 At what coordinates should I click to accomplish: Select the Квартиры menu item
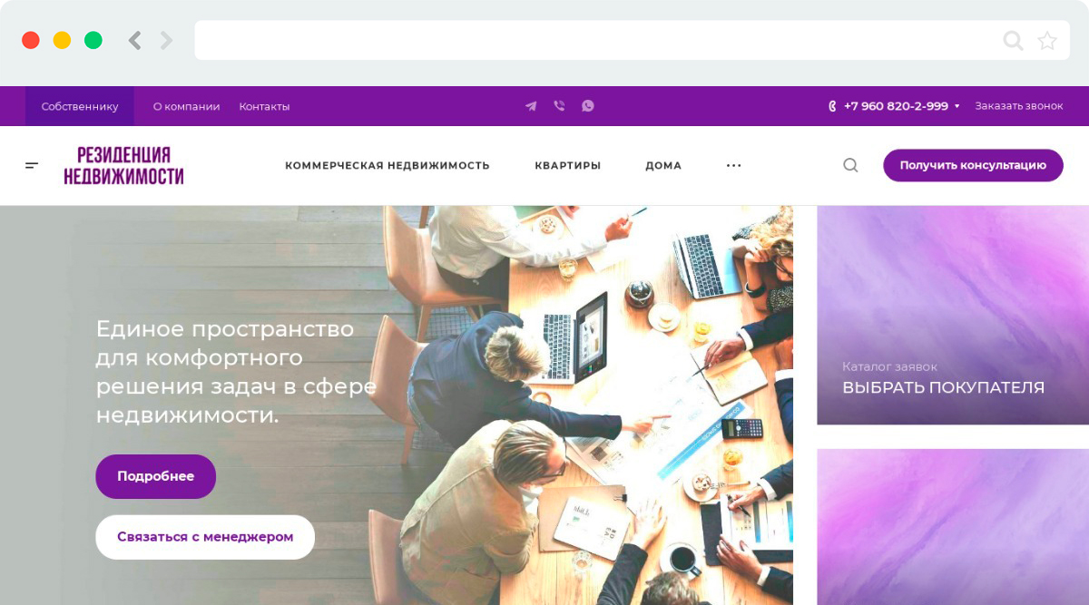(568, 165)
